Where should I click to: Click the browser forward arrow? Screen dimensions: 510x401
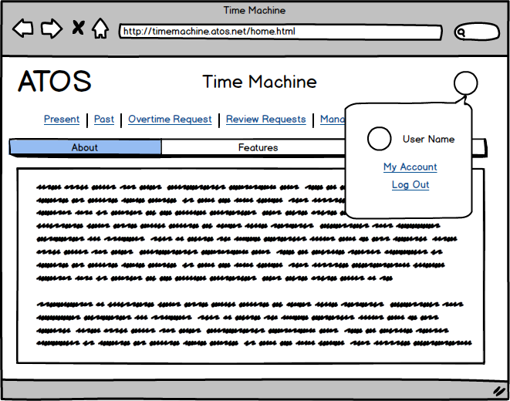pos(51,29)
